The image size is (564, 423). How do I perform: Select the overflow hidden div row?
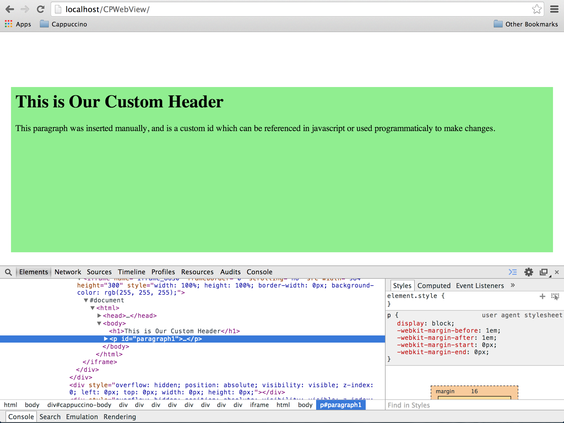[221, 388]
